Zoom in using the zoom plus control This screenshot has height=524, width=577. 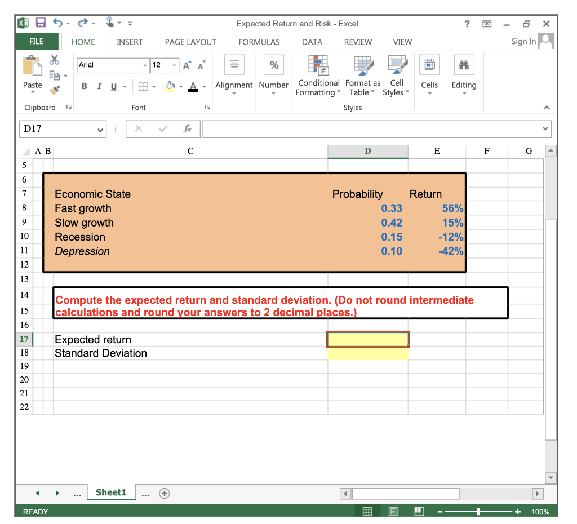coord(518,512)
